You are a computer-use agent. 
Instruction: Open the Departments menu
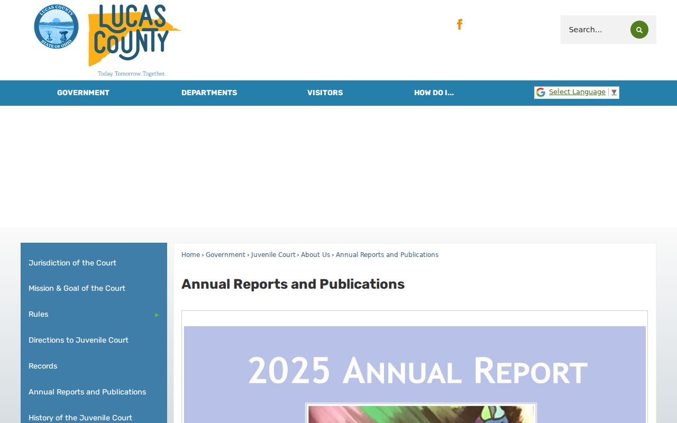coord(209,93)
